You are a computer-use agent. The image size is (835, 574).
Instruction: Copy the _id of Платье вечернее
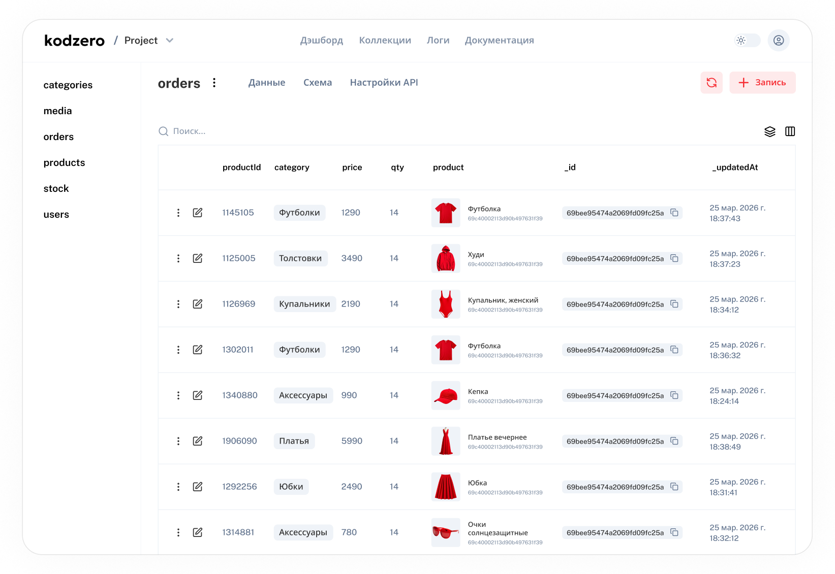pyautogui.click(x=674, y=441)
